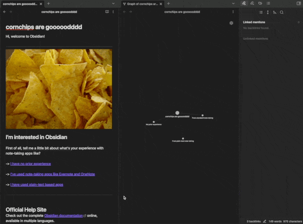303x224 pixels.
Task: Open tab list dropdown for graph pane
Action: point(233,3)
